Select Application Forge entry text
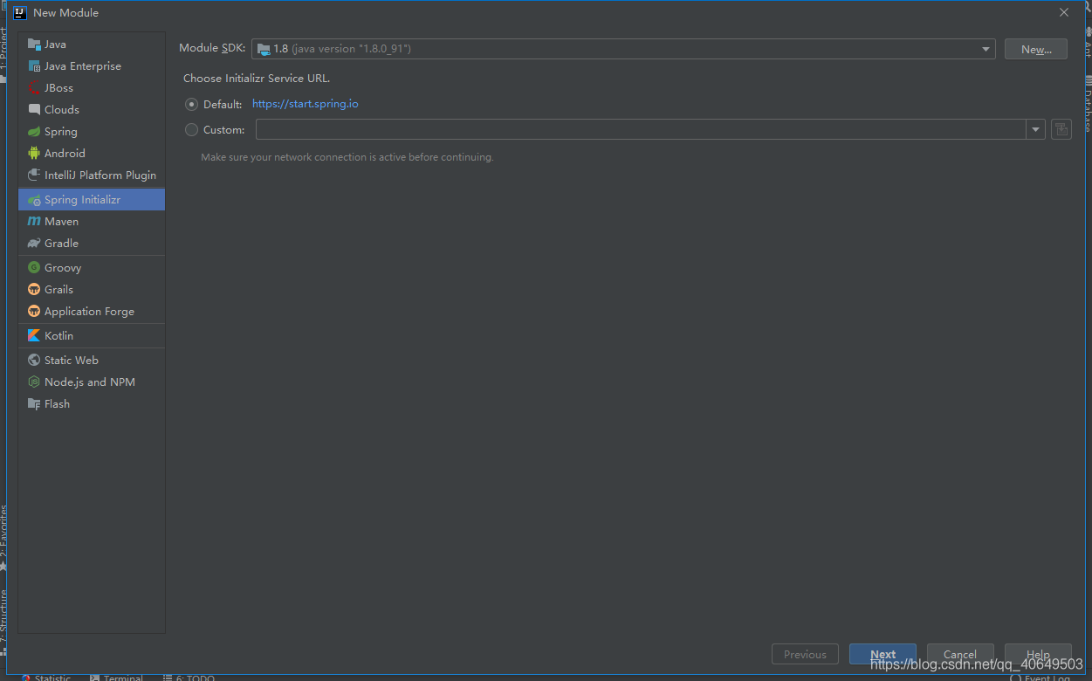The height and width of the screenshot is (681, 1092). tap(90, 312)
